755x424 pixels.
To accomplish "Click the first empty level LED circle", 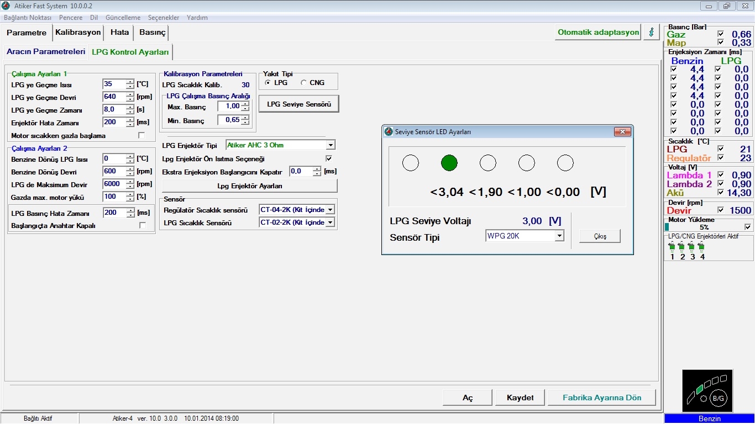I will click(411, 163).
